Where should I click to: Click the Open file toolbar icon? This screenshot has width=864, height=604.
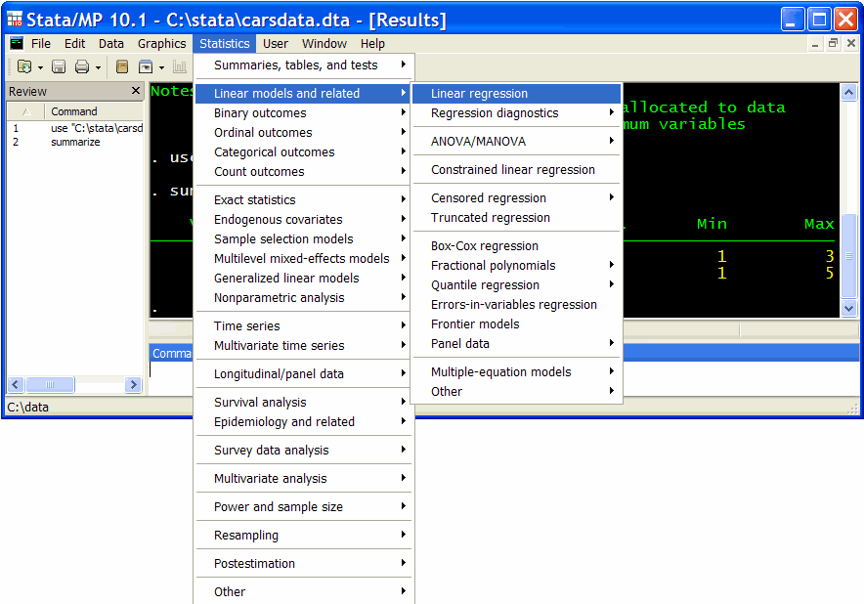pos(23,67)
